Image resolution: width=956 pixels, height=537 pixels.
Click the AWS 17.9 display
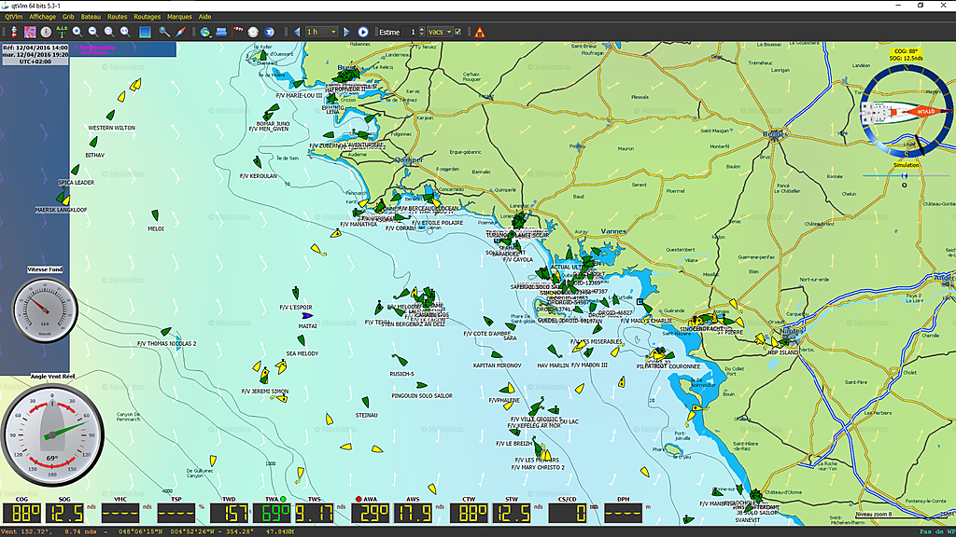coord(414,513)
